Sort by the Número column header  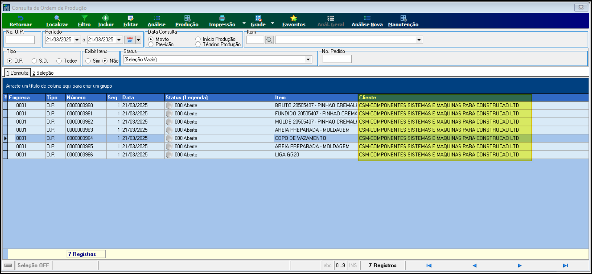[86, 97]
